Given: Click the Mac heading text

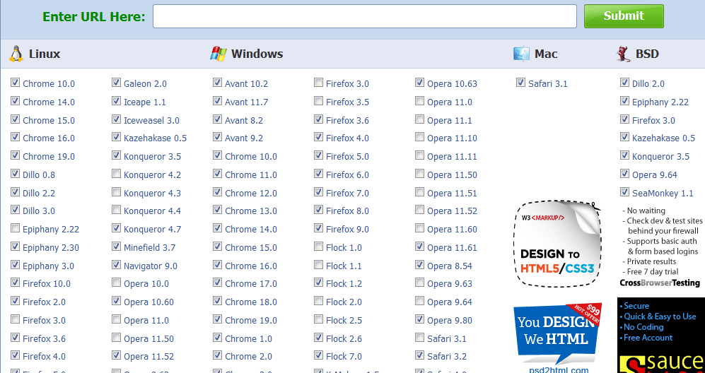Looking at the screenshot, I should [546, 54].
